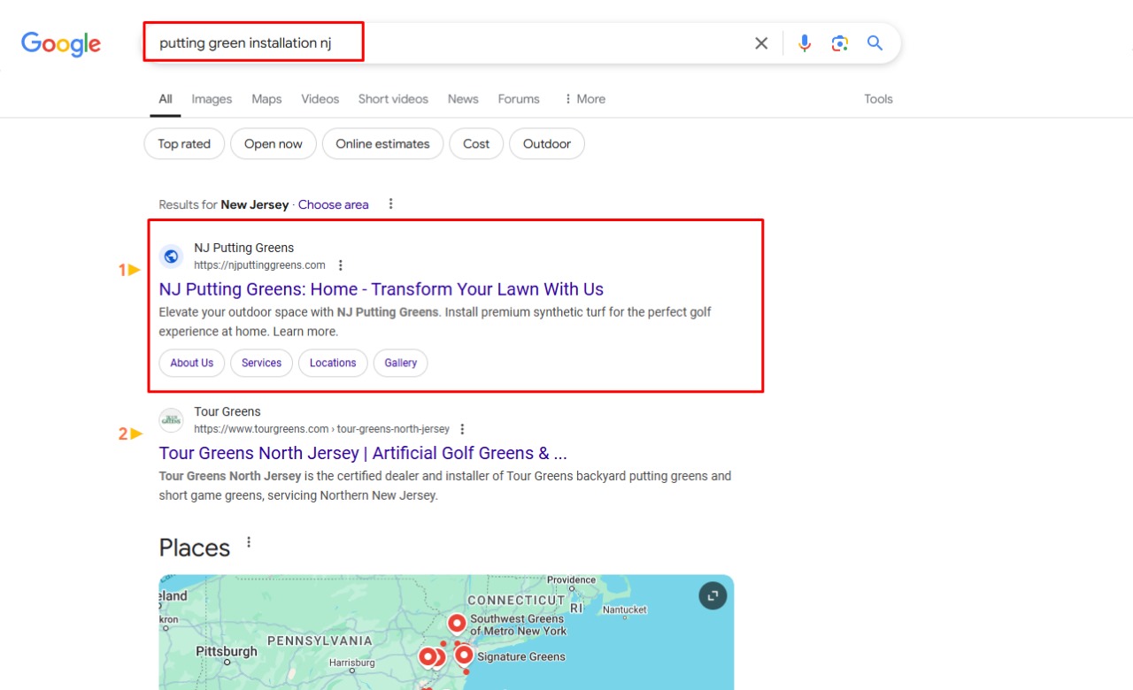This screenshot has height=690, width=1133.
Task: Open Tour Greens North Jersey result title
Action: click(x=363, y=453)
